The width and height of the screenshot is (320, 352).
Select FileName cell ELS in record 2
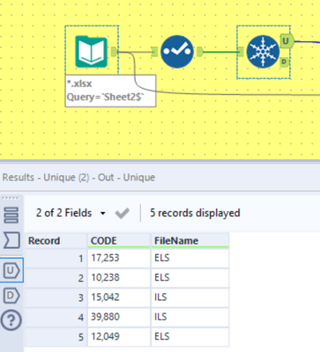click(x=190, y=278)
